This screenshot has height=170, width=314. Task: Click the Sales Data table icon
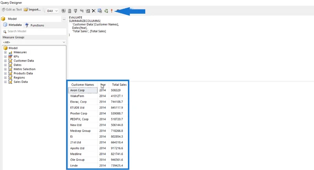[x=11, y=82]
